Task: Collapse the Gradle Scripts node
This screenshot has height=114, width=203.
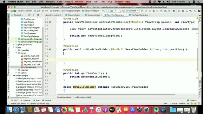Action: coord(11,76)
